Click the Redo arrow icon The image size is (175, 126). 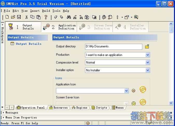click(61, 17)
